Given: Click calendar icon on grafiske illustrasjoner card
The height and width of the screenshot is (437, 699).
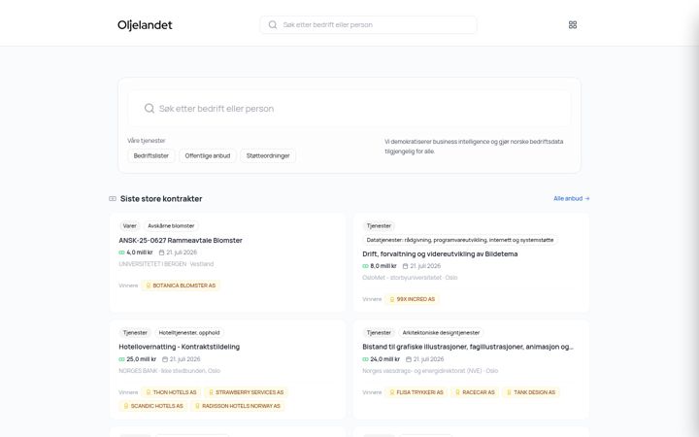Looking at the screenshot, I should pyautogui.click(x=409, y=359).
